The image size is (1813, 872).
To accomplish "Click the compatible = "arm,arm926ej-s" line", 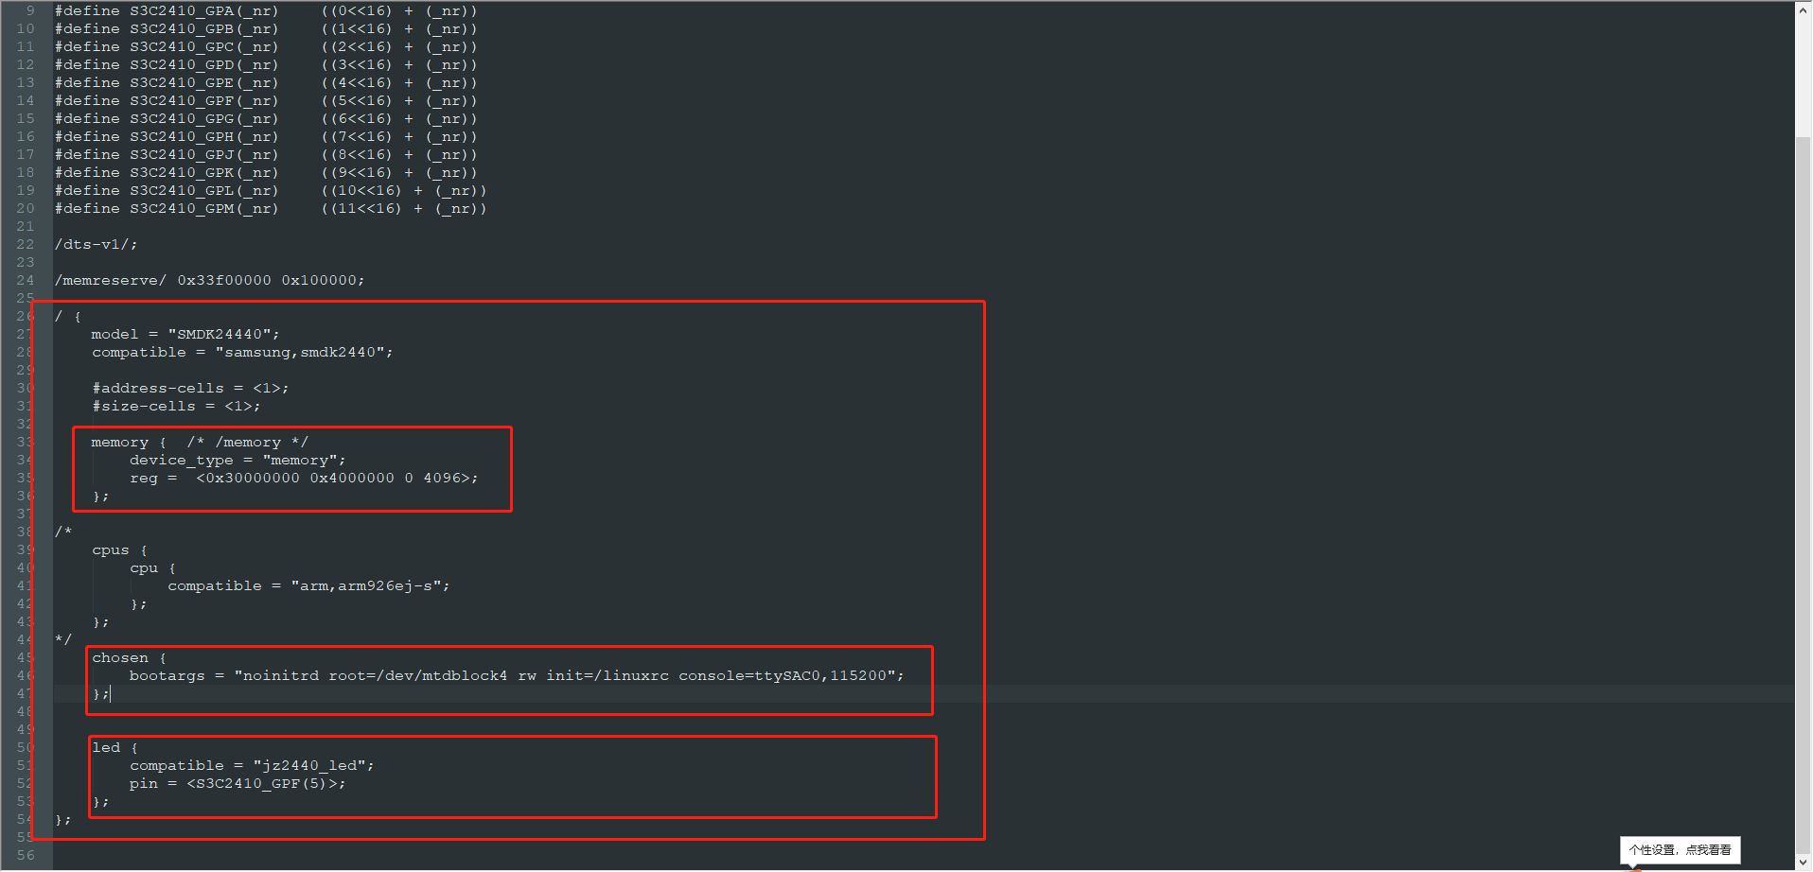I will click(x=308, y=586).
